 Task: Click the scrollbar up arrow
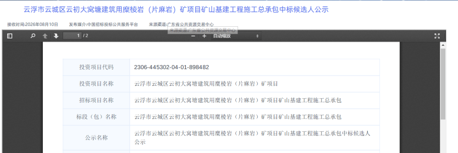443,45
